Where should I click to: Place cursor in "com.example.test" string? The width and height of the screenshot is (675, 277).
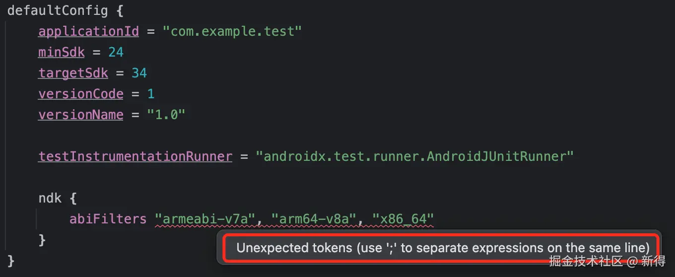pos(232,31)
